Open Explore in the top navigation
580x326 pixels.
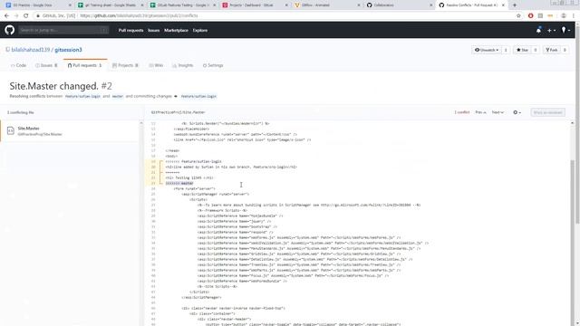(200, 30)
